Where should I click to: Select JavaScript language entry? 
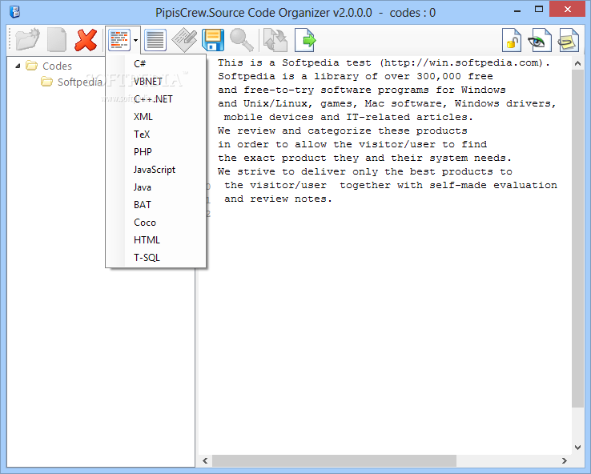tap(156, 170)
